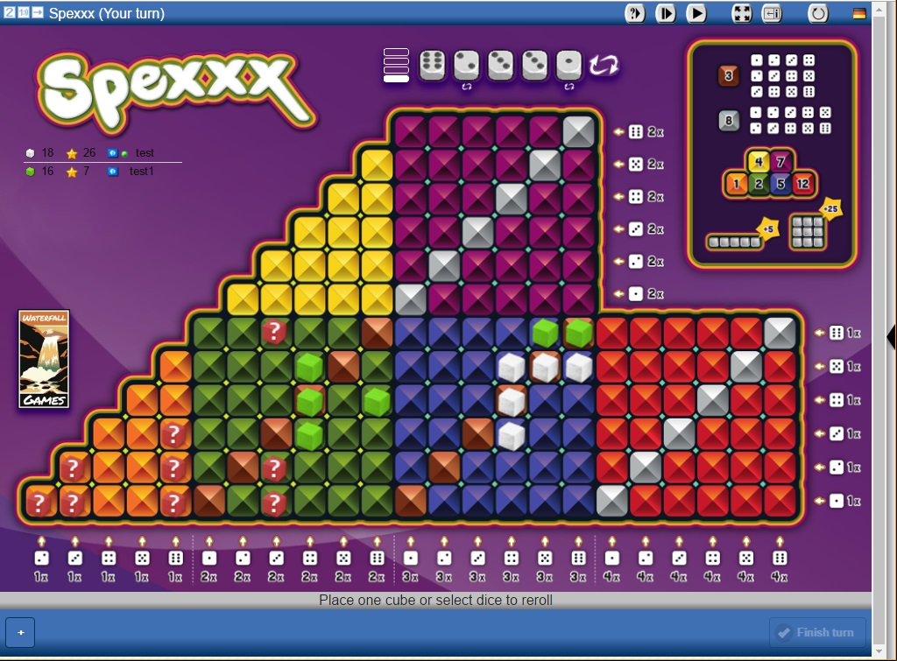Screen dimensions: 897x661
Task: Click the play button in the title bar
Action: pyautogui.click(x=696, y=13)
